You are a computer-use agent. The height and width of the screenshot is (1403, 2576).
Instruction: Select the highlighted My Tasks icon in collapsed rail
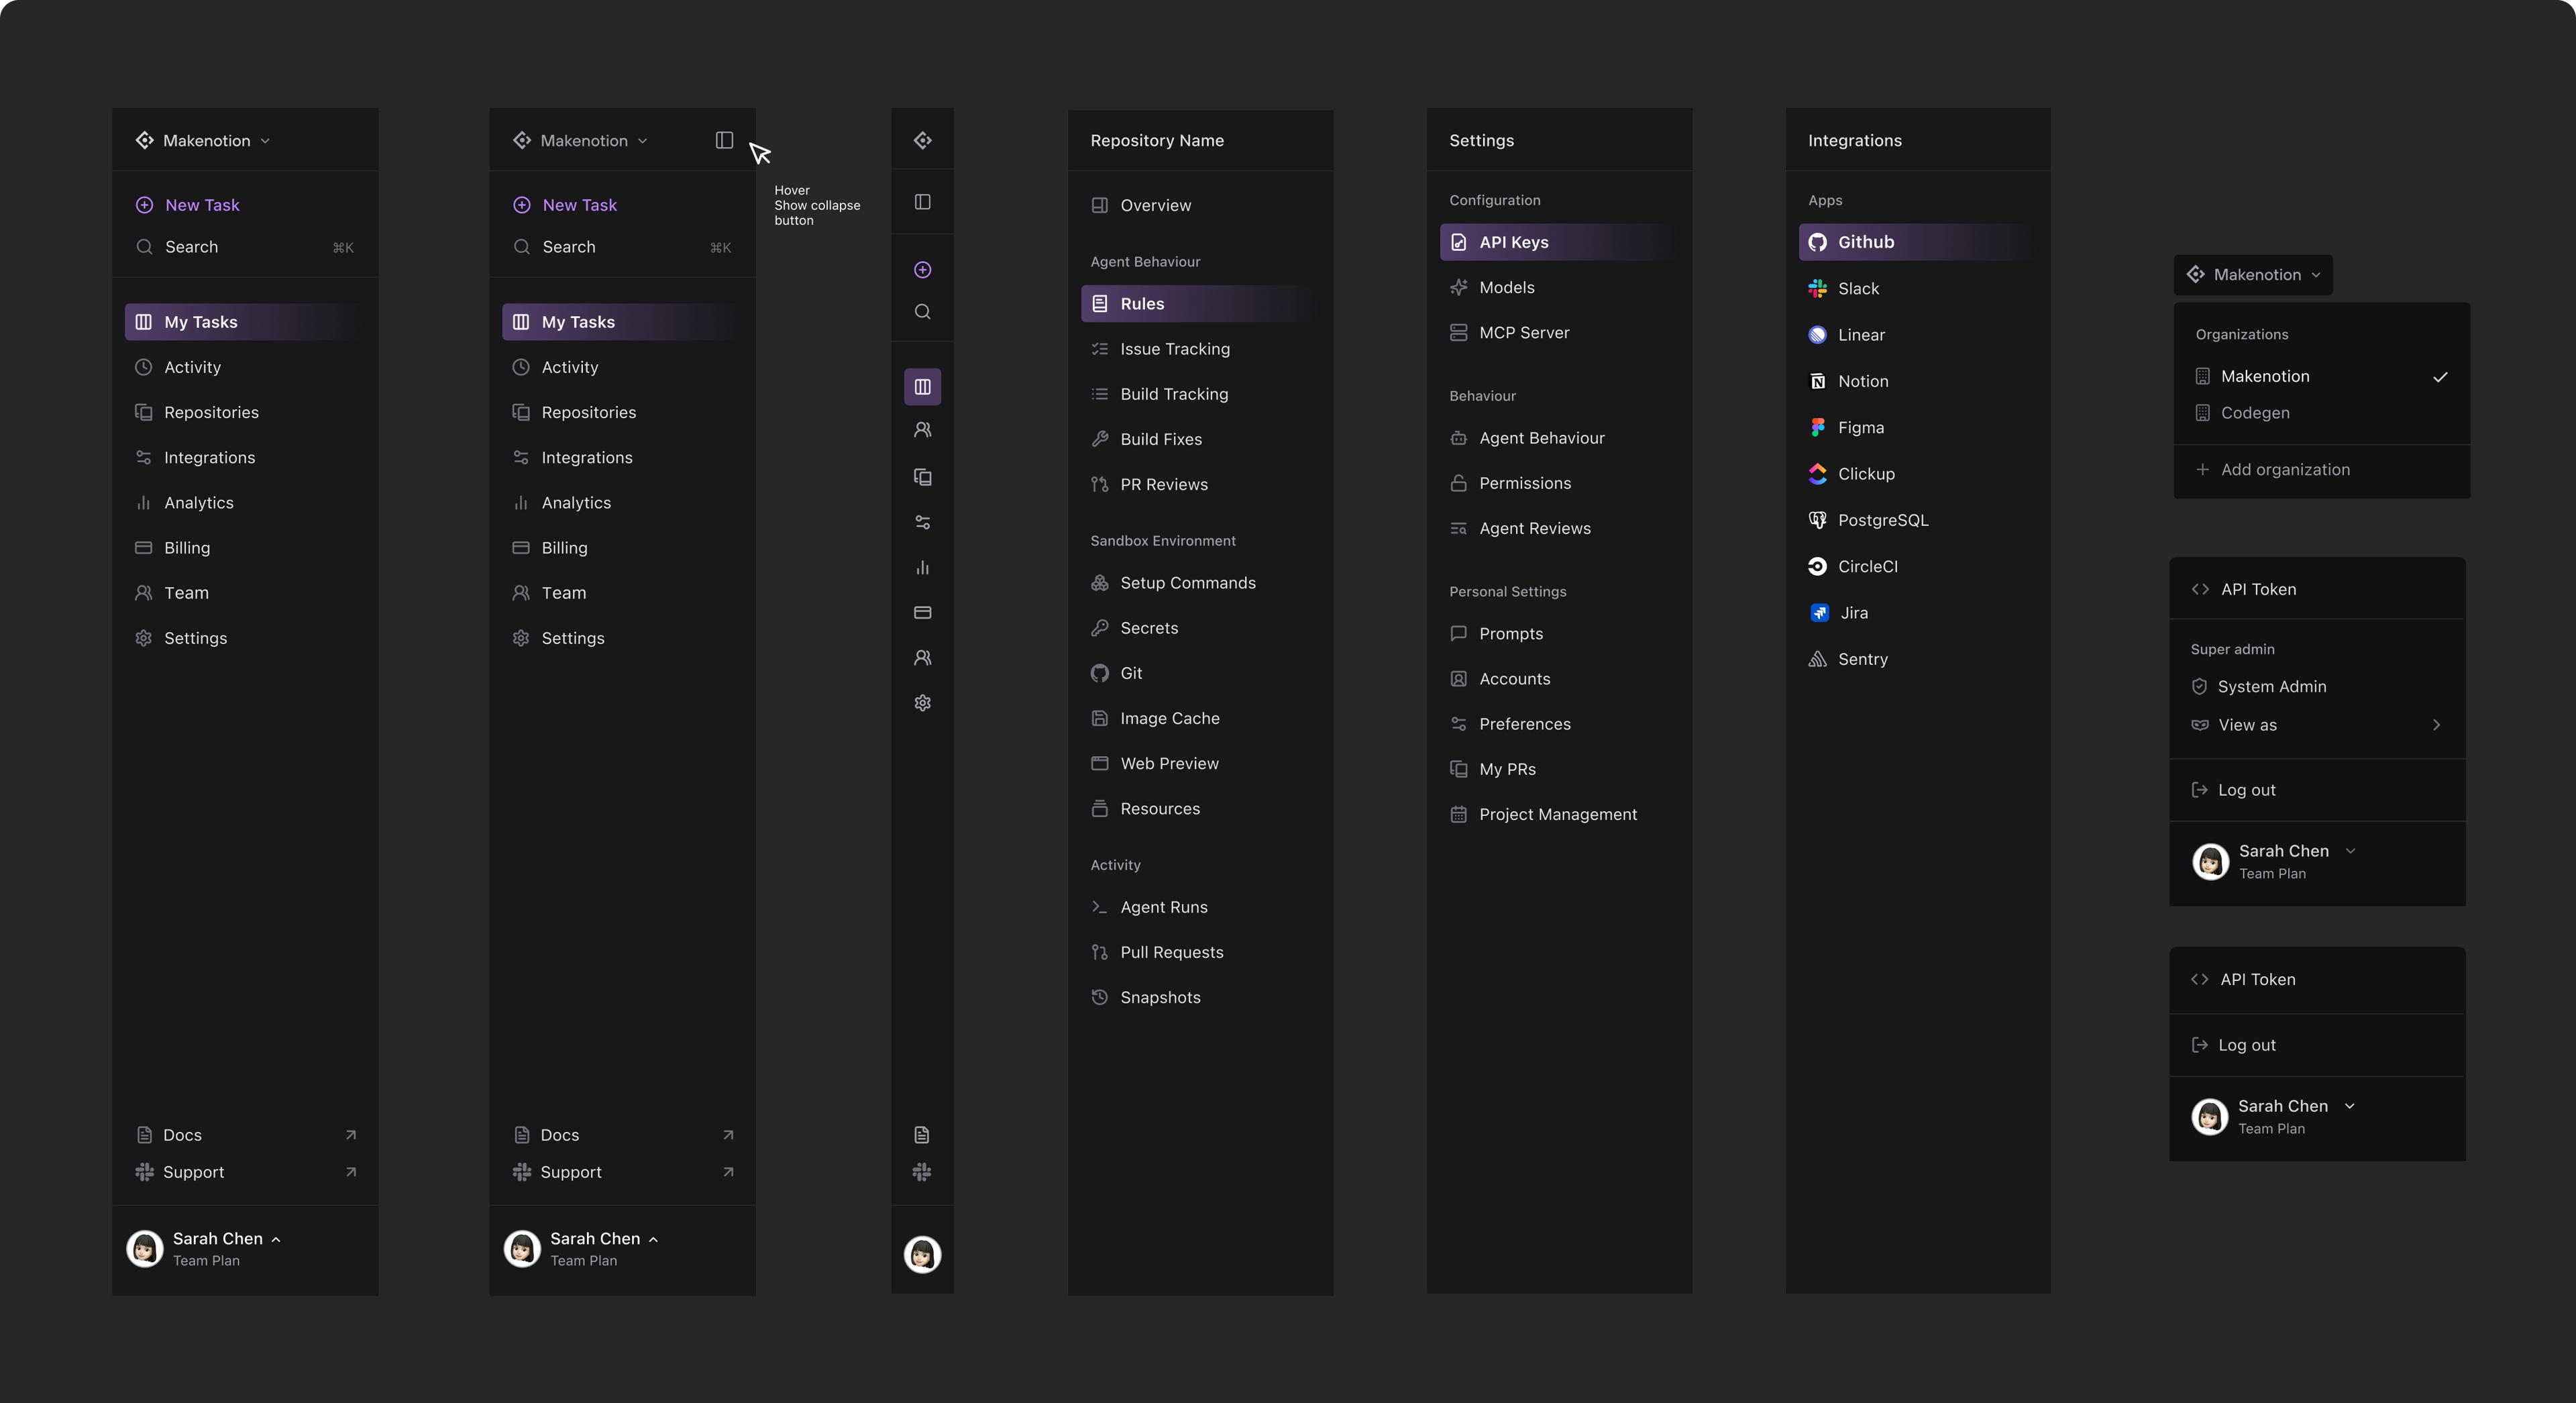922,387
